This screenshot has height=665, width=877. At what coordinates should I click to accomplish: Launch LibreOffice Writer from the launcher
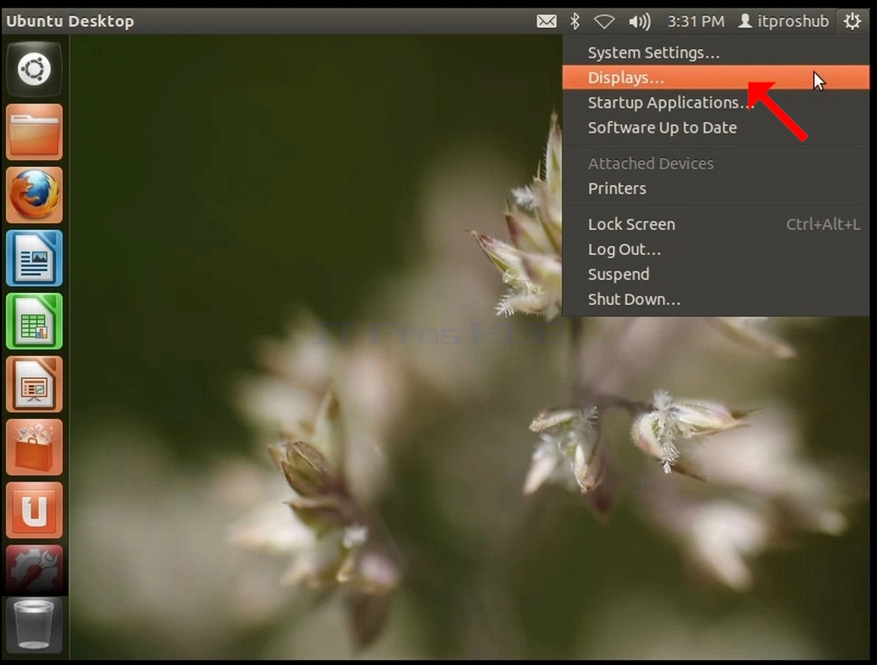(x=34, y=258)
